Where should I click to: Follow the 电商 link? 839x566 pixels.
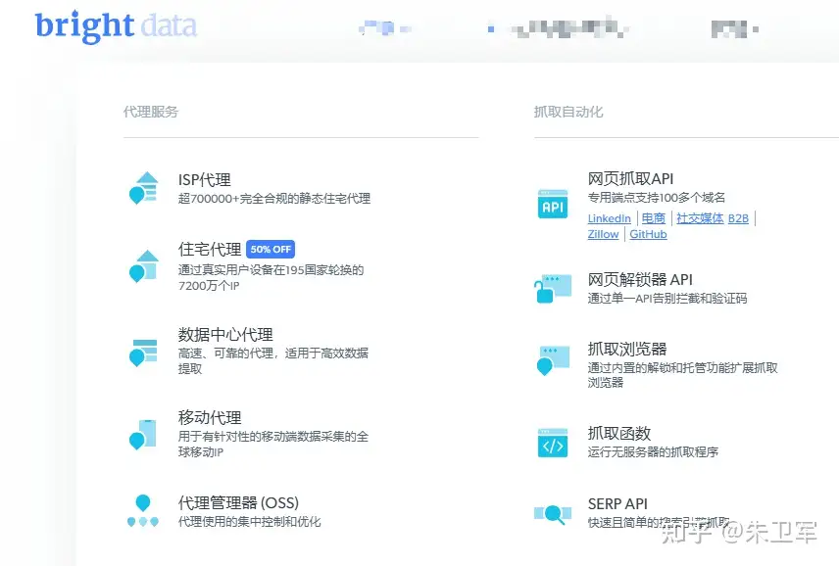pos(654,218)
